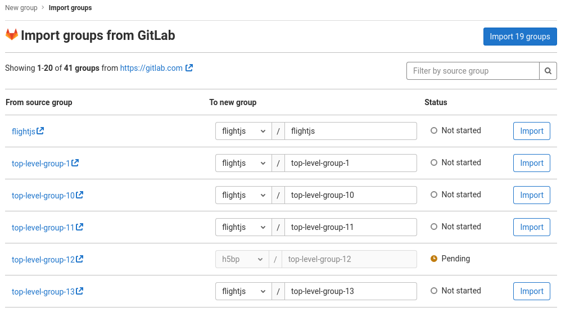Open external link icon next to gitlab.com
Viewport: 561px width, 312px height.
tap(189, 67)
